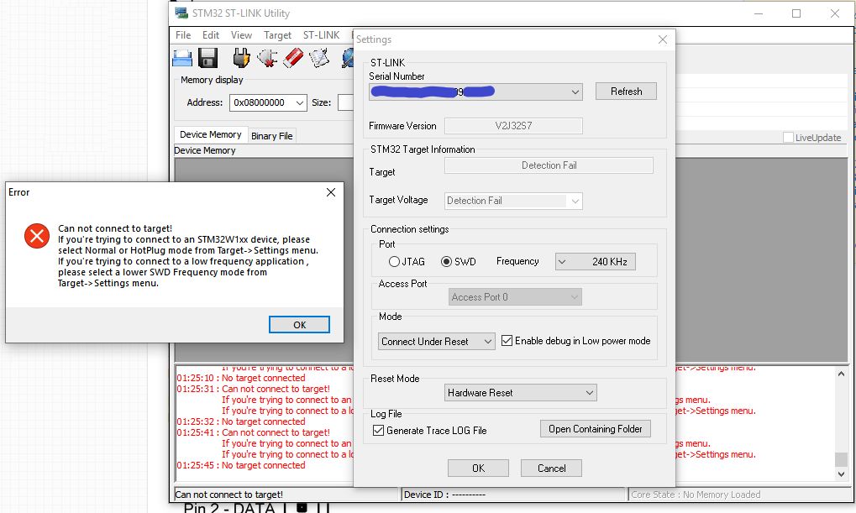Open the Serial Number dropdown
The height and width of the screenshot is (513, 856).
(x=575, y=92)
